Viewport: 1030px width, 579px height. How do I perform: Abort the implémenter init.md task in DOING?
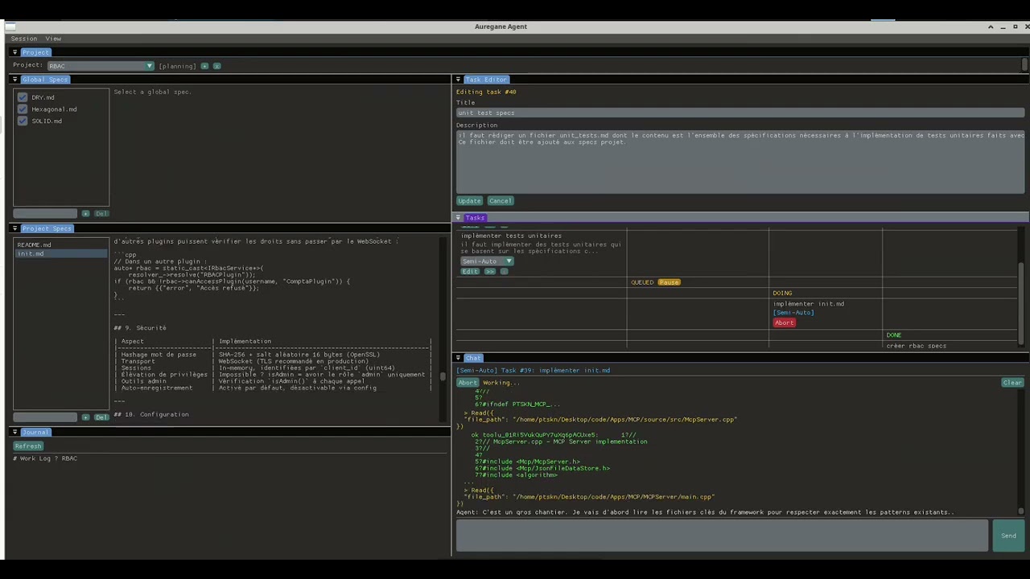[x=784, y=323]
